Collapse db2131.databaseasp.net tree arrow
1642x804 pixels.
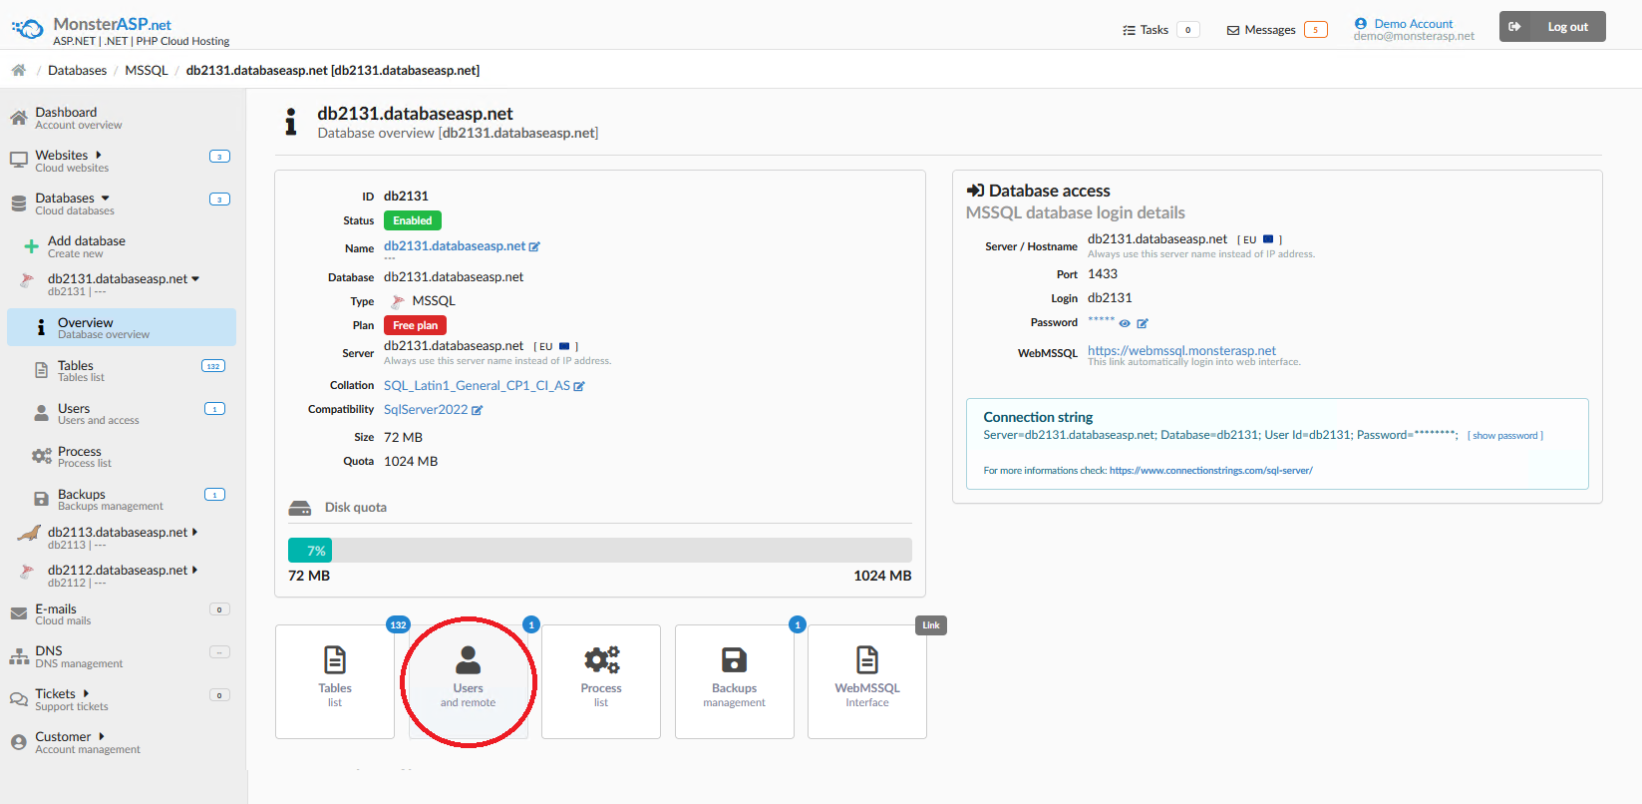coord(195,278)
